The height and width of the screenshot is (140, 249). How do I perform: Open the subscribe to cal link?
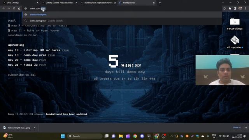click(x=22, y=75)
